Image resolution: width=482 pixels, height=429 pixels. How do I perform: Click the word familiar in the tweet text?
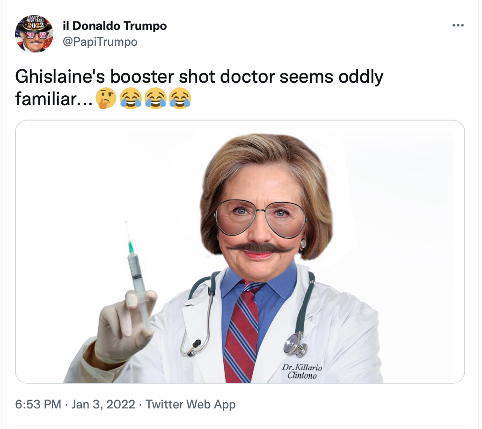pyautogui.click(x=46, y=99)
